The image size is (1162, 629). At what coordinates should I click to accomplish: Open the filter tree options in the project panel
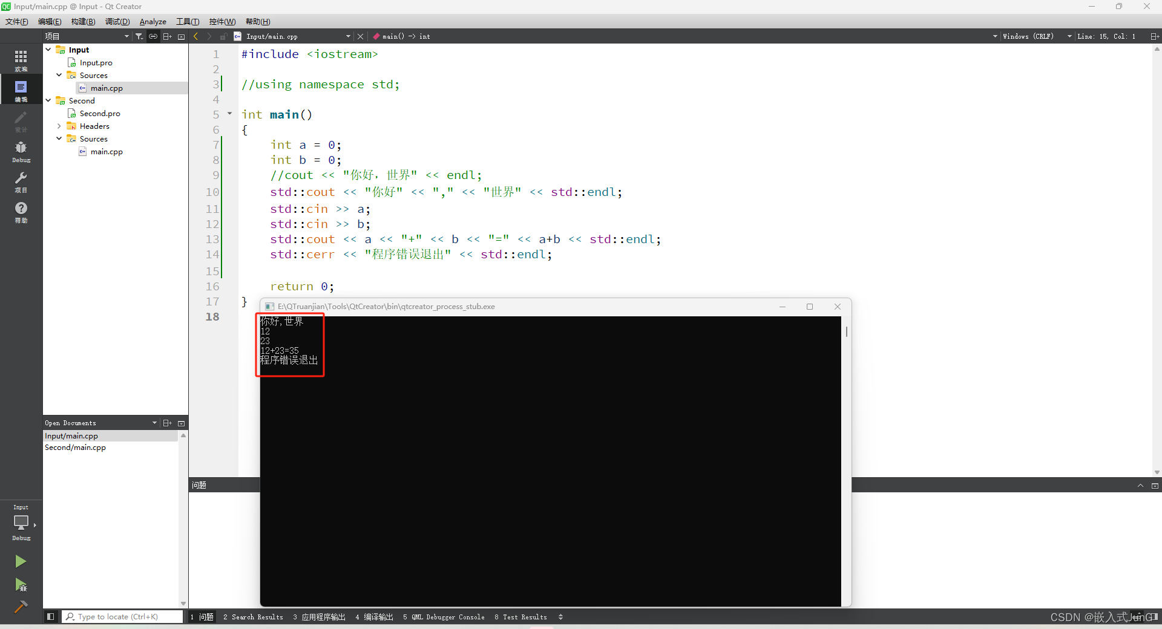point(139,36)
